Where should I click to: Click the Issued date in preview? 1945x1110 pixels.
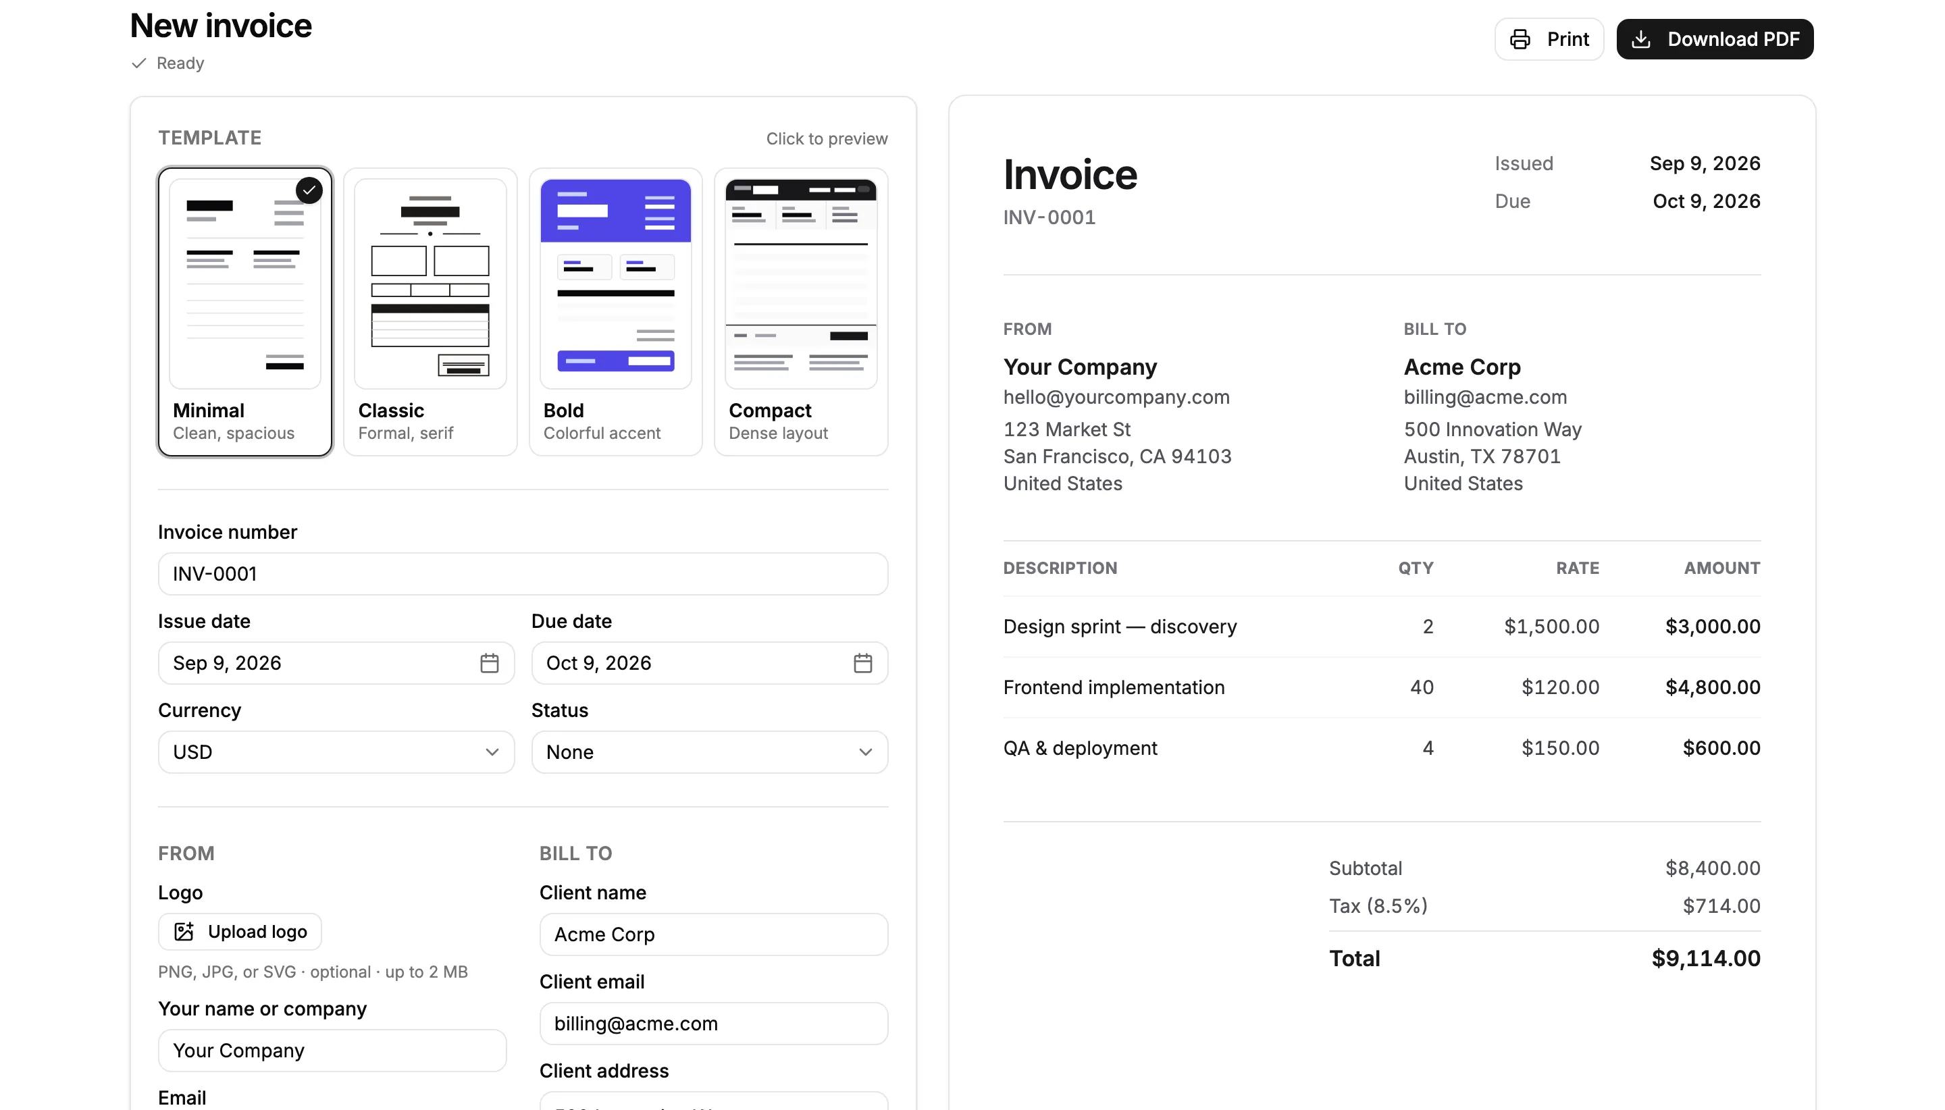point(1705,164)
